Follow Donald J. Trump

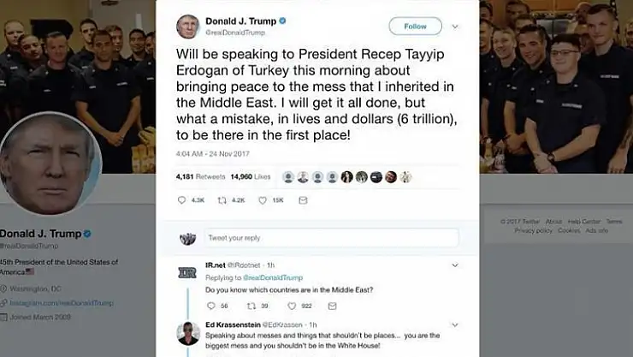click(x=415, y=27)
